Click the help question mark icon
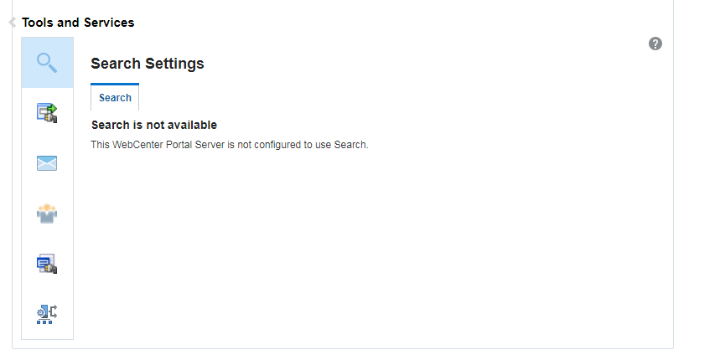Image resolution: width=720 pixels, height=355 pixels. tap(655, 44)
